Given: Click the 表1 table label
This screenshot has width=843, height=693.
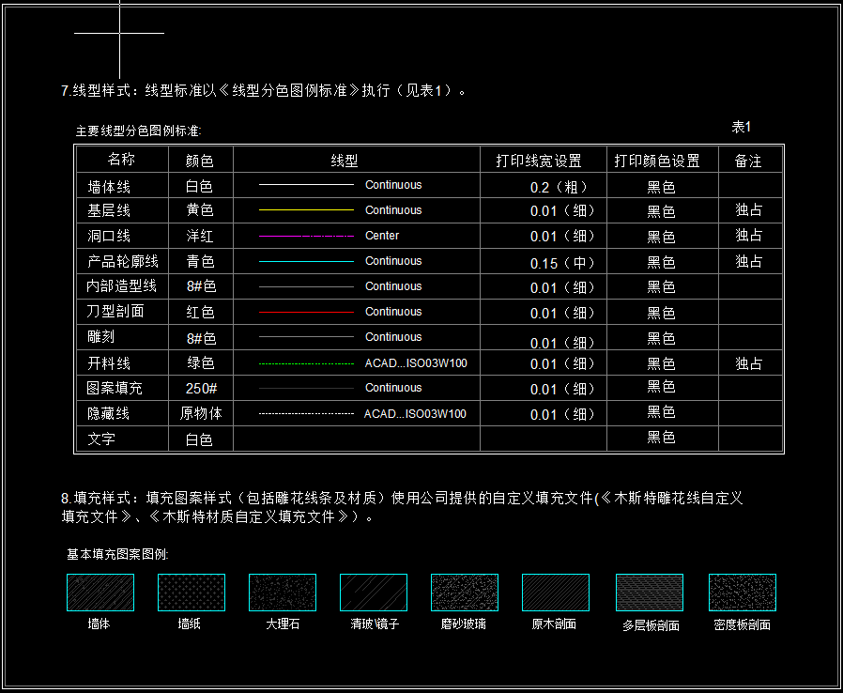Looking at the screenshot, I should (742, 127).
